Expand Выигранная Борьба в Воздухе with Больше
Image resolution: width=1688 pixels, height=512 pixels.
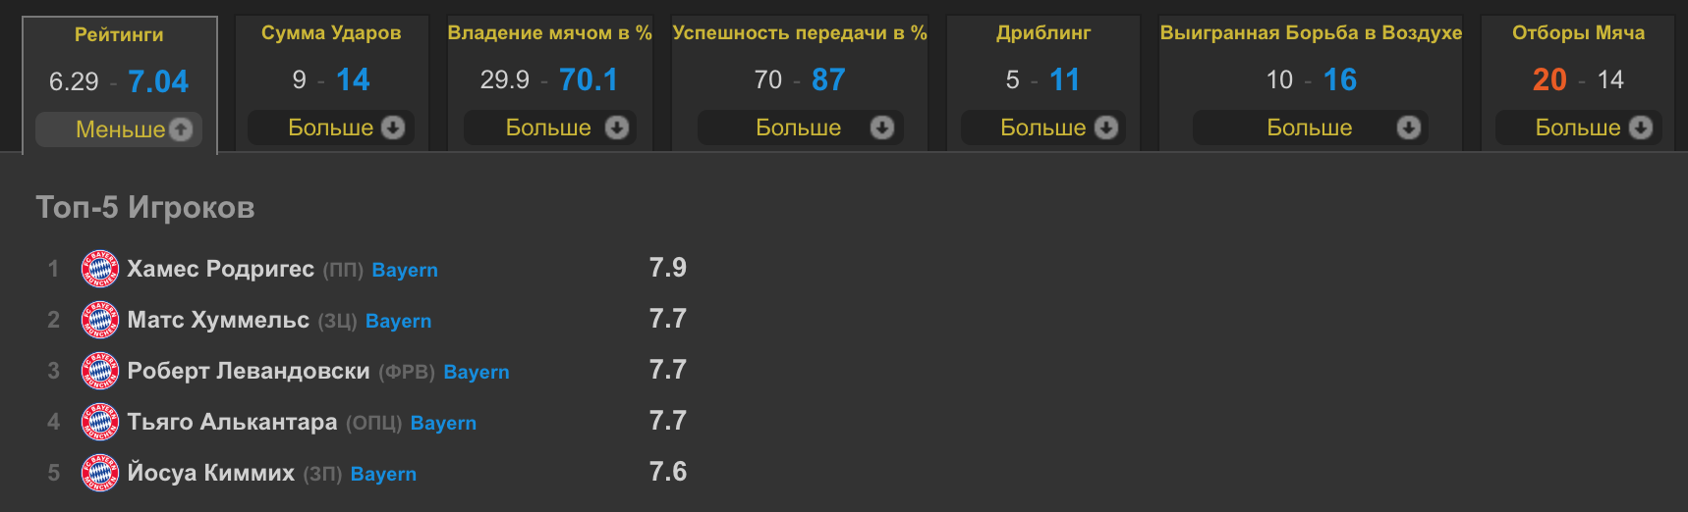click(x=1309, y=128)
